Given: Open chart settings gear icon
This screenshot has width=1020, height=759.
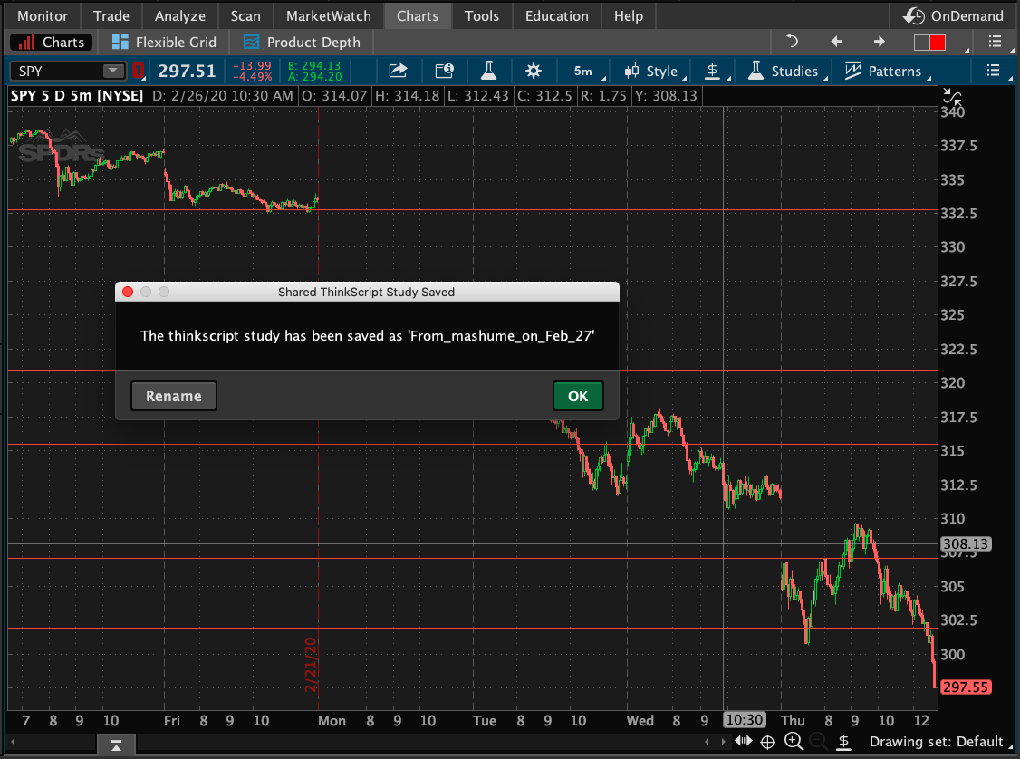Looking at the screenshot, I should [x=533, y=71].
